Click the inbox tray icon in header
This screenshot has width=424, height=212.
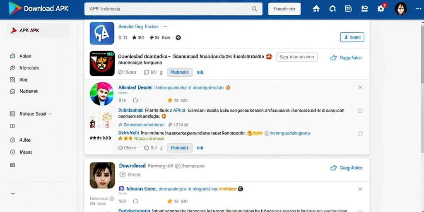[x=364, y=9]
